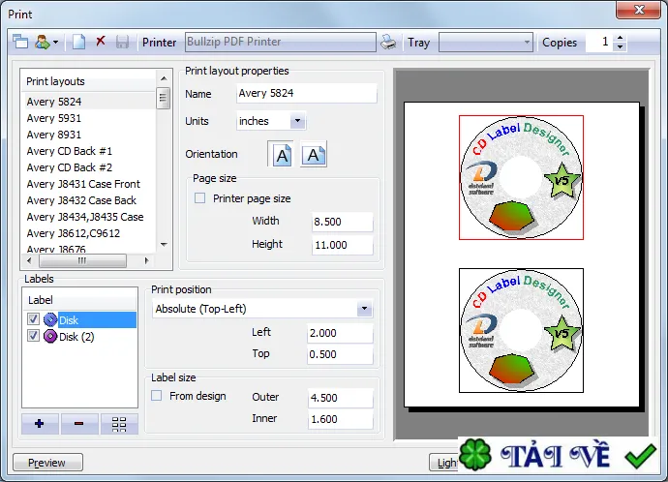668x482 pixels.
Task: Select Avery J8431 Case Front layout
Action: click(89, 184)
